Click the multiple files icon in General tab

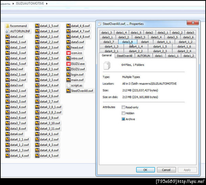pyautogui.click(x=107, y=65)
